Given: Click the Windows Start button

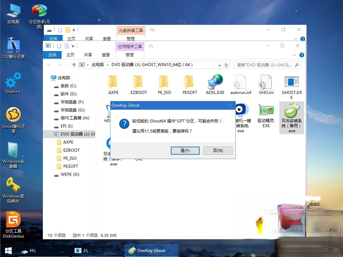Looking at the screenshot, I should pyautogui.click(x=8, y=251).
